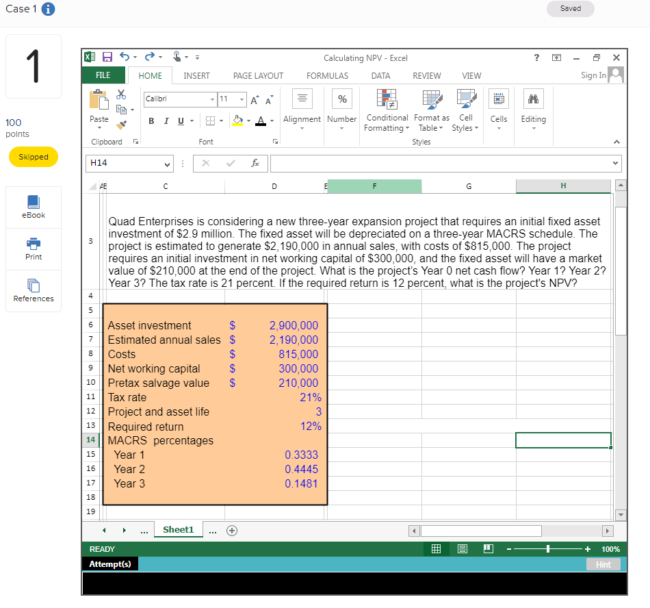
Task: Toggle Italic formatting
Action: (x=166, y=121)
